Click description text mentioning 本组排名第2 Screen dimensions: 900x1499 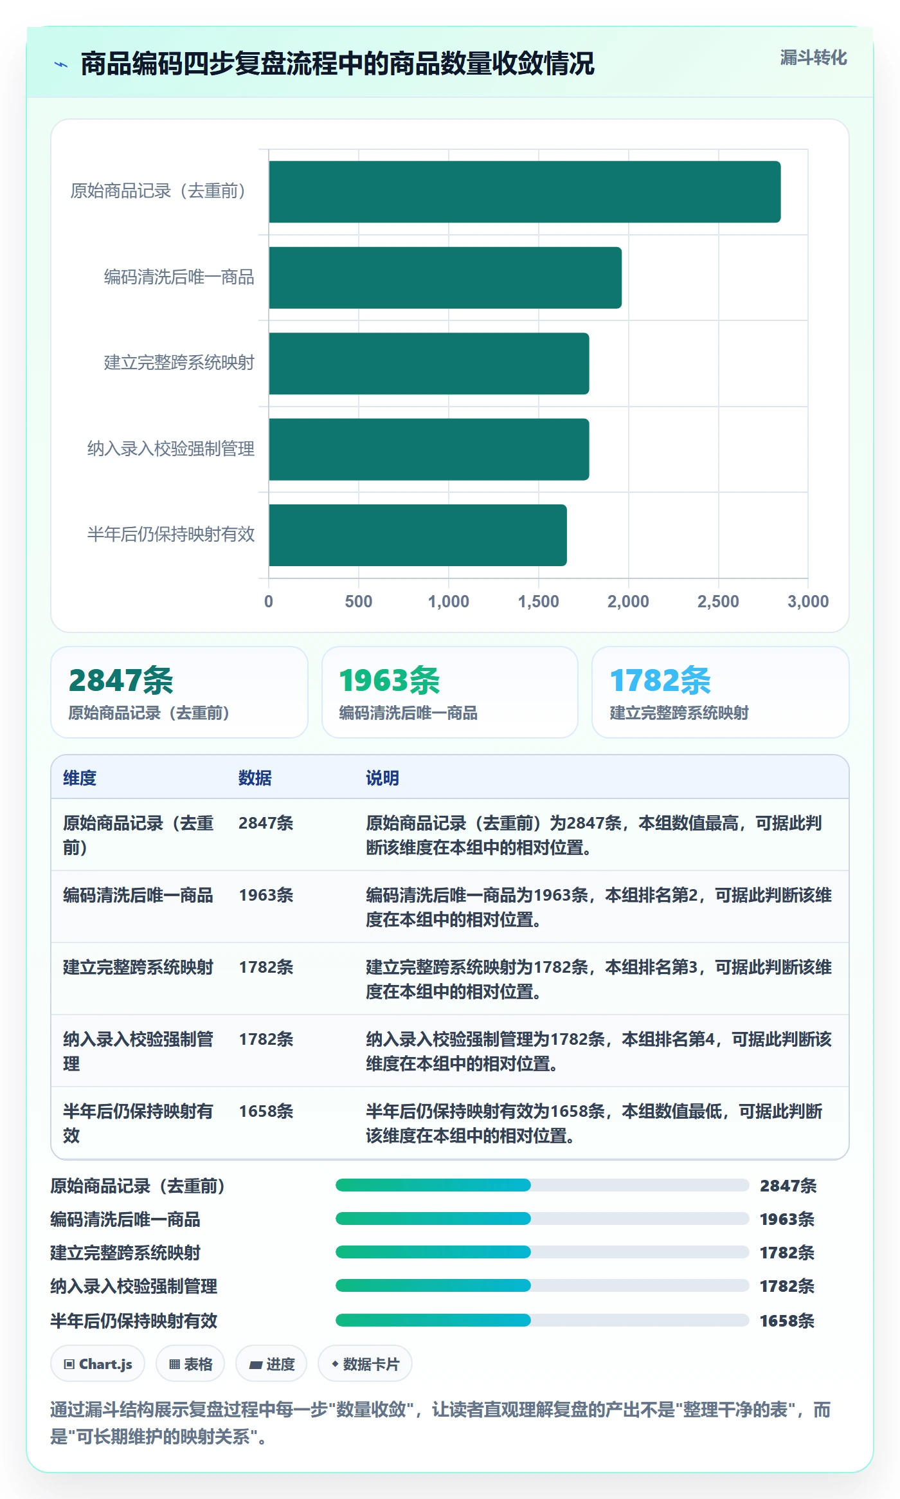tap(599, 907)
